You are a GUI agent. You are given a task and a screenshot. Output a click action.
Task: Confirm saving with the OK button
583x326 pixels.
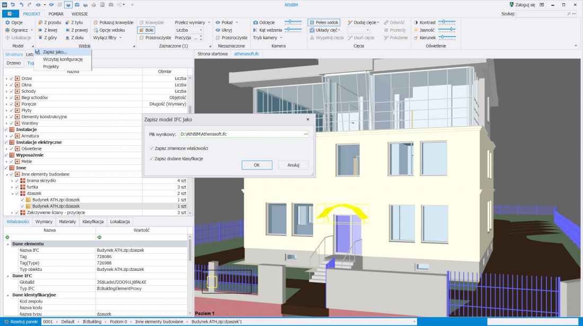click(x=257, y=165)
